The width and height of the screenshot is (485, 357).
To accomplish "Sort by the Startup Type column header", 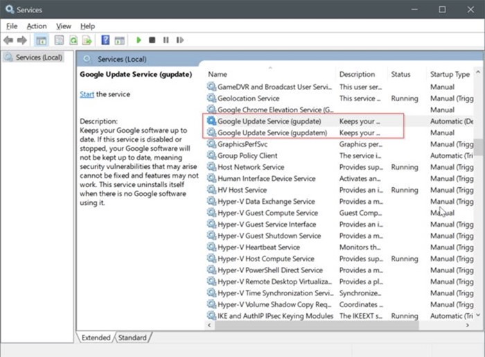I will (450, 75).
